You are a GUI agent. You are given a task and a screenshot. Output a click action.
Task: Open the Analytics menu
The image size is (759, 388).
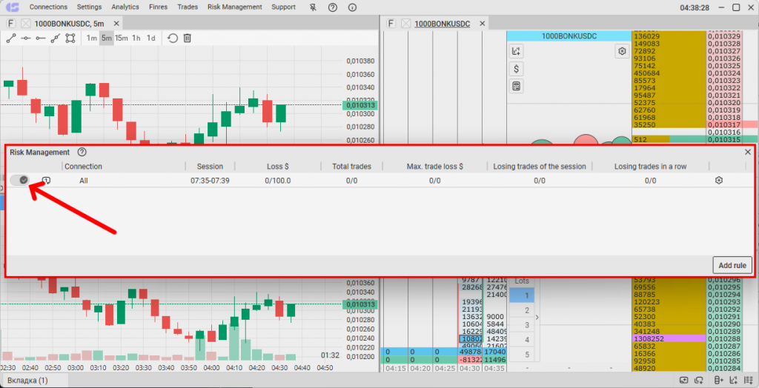(125, 7)
